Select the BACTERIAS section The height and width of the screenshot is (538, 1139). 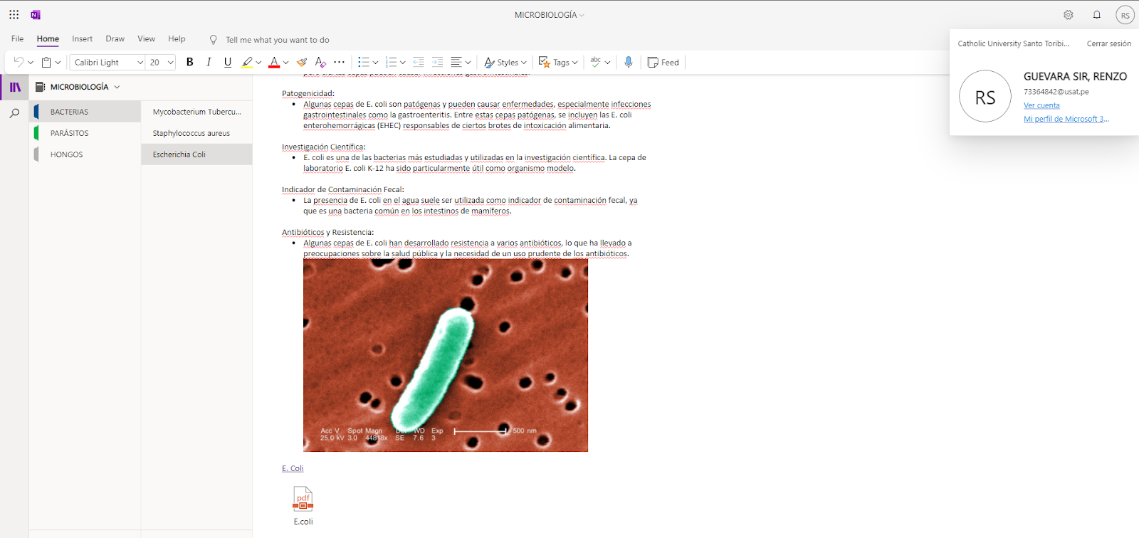point(85,112)
